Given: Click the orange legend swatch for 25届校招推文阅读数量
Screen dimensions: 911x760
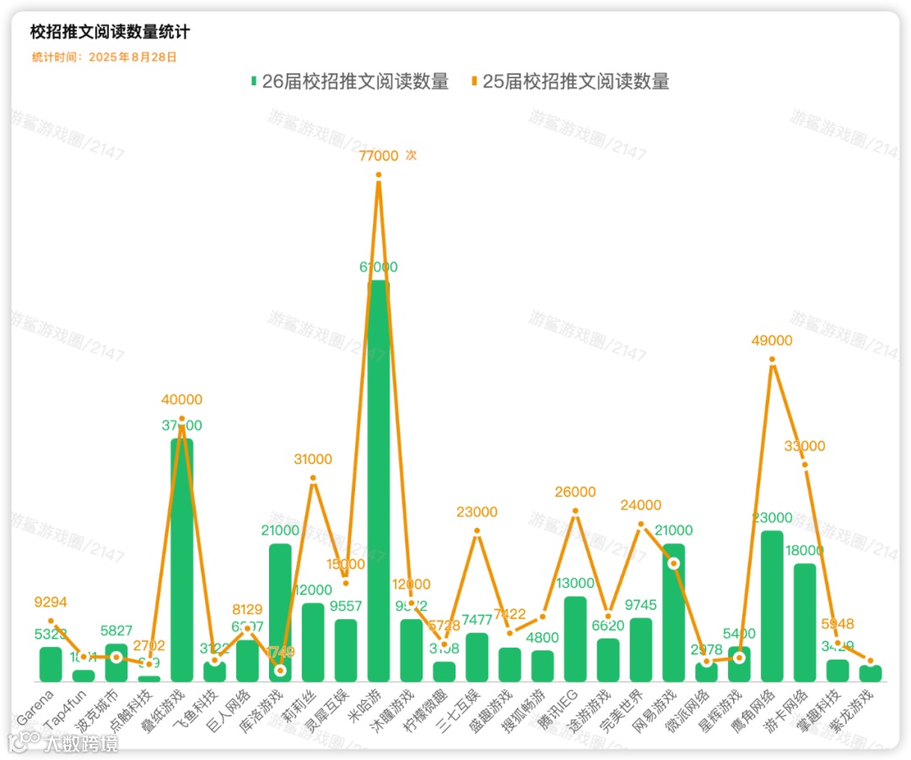Looking at the screenshot, I should click(x=474, y=81).
